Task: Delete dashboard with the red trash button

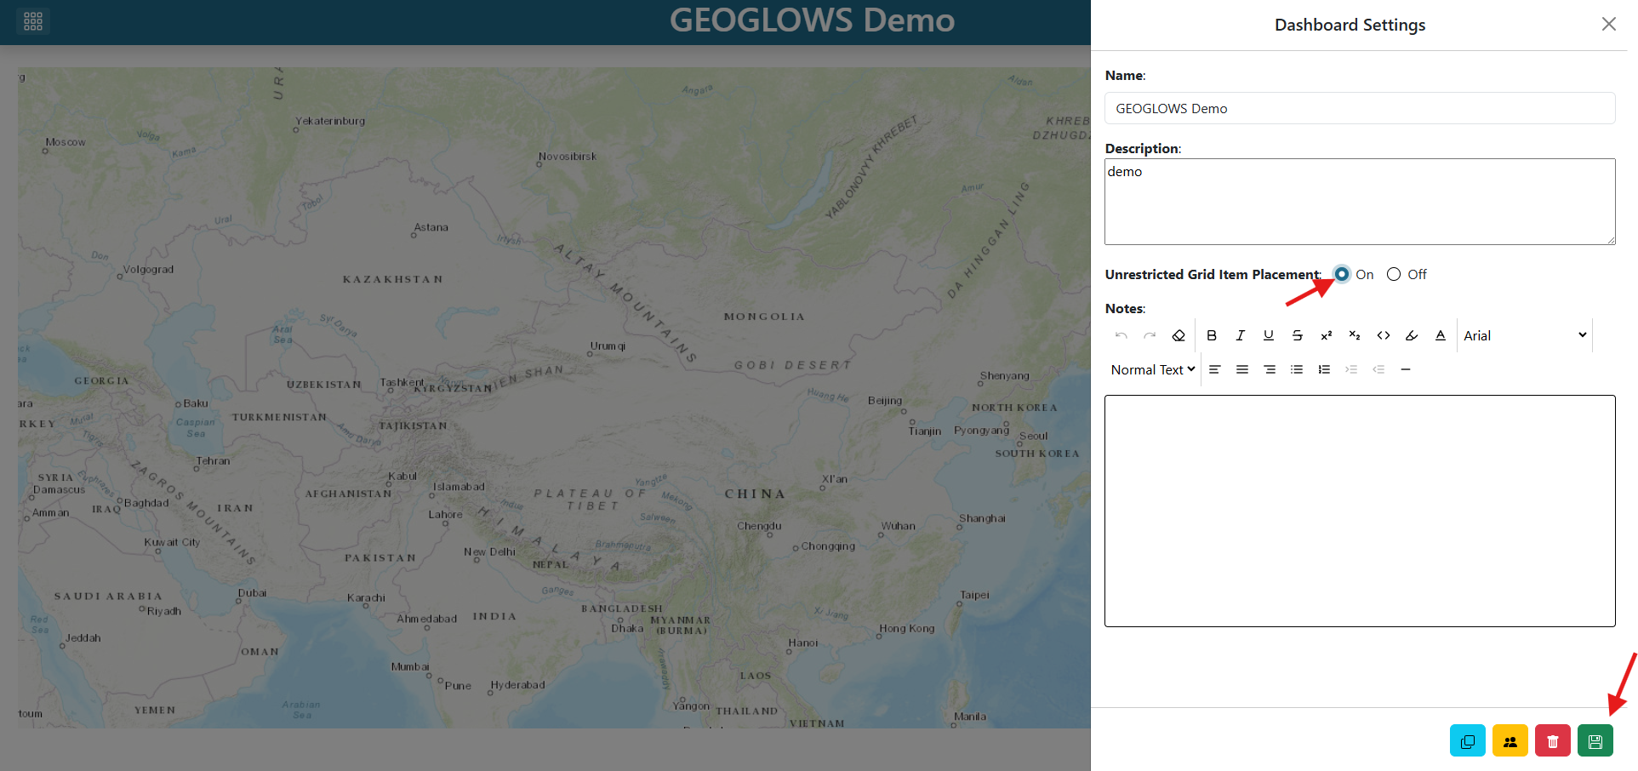Action: point(1553,741)
